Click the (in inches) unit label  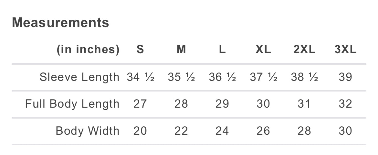point(88,50)
